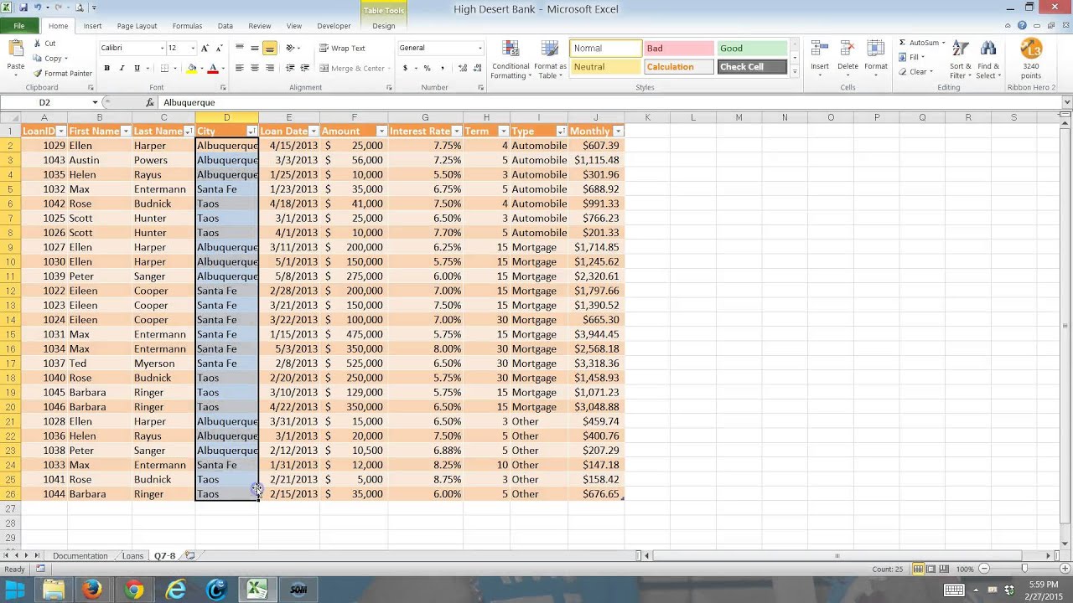Undo the last action in the Quick Access Toolbar

(x=39, y=8)
